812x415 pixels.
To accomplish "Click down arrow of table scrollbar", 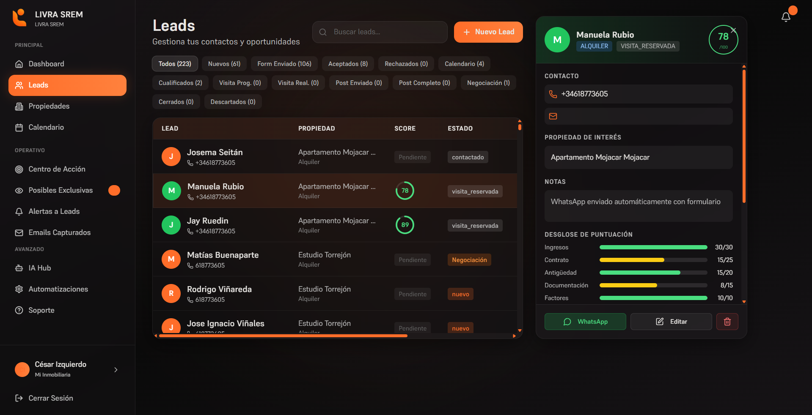I will tap(520, 330).
